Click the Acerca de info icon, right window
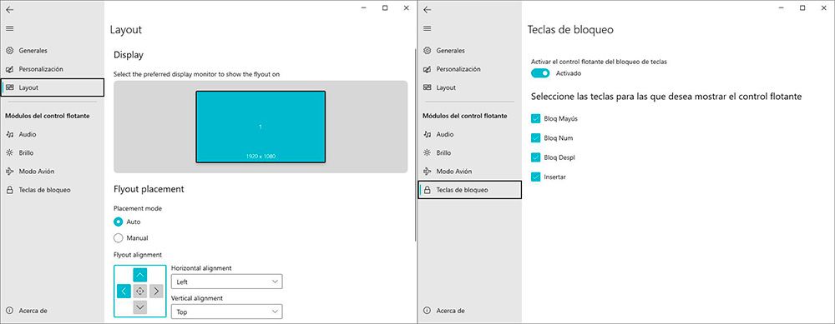 tap(427, 311)
